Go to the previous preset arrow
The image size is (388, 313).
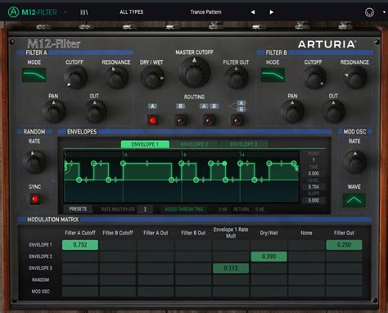click(x=253, y=12)
